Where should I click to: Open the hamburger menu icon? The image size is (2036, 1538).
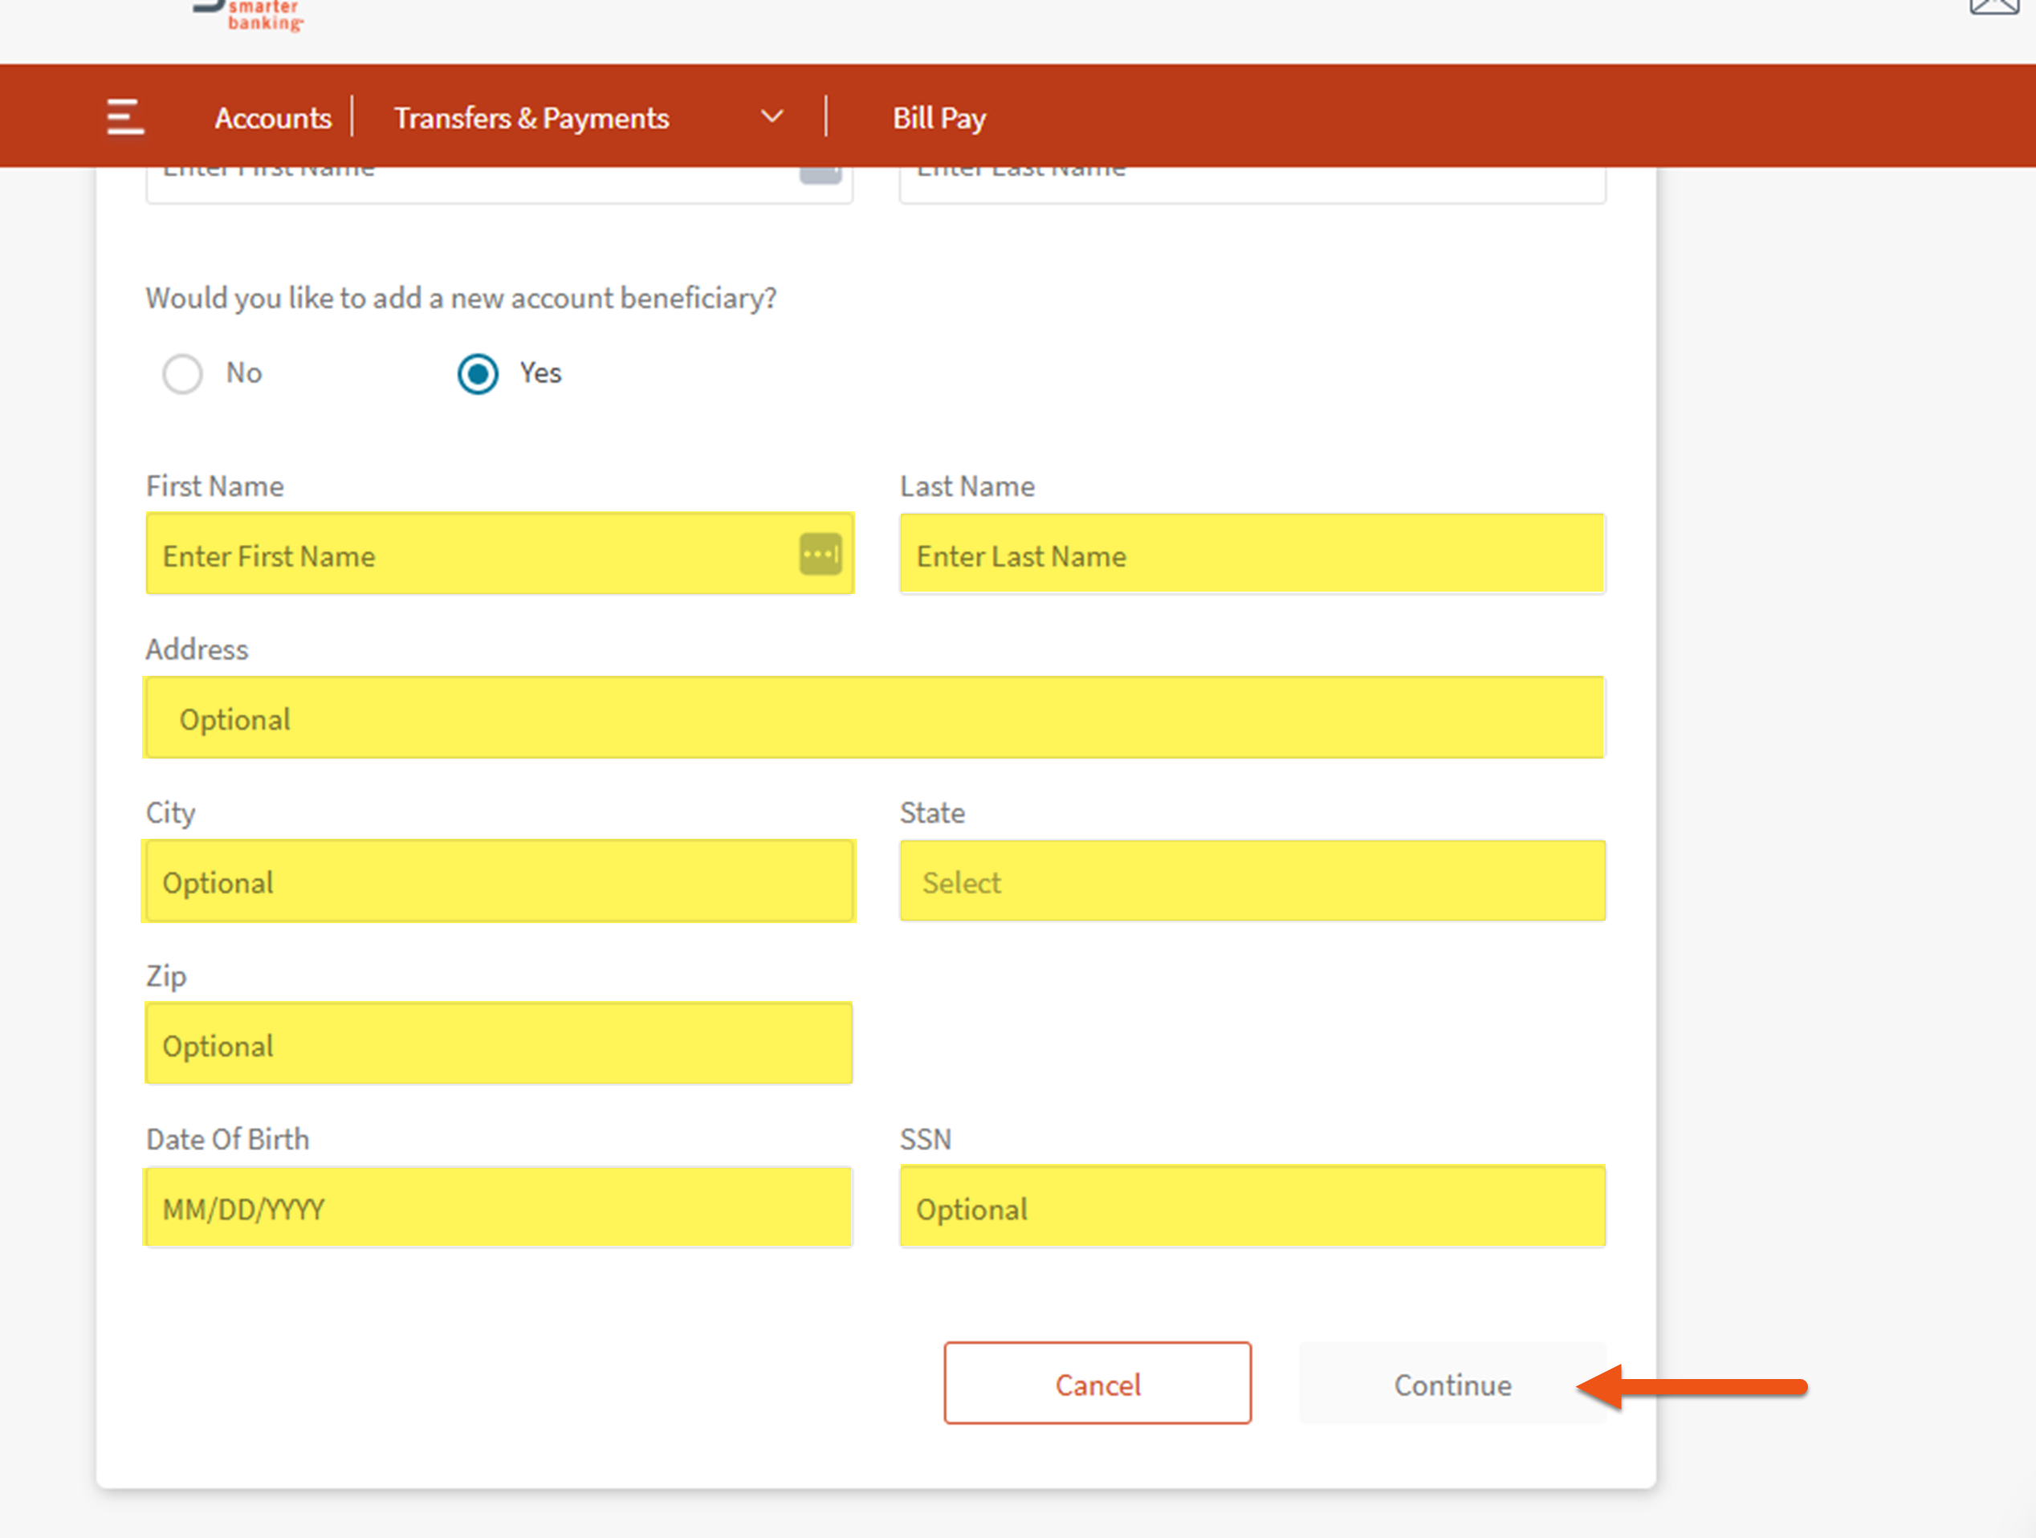124,118
